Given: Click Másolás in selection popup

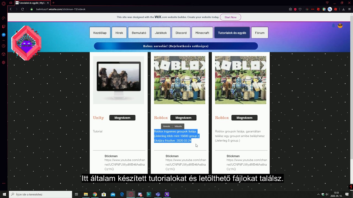Looking at the screenshot, I should click(x=178, y=127).
